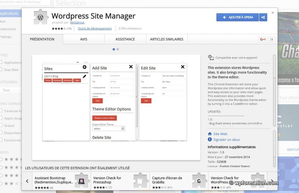The height and width of the screenshot is (193, 299).
Task: Click the Ajouter à Opera button
Action: 238,17
